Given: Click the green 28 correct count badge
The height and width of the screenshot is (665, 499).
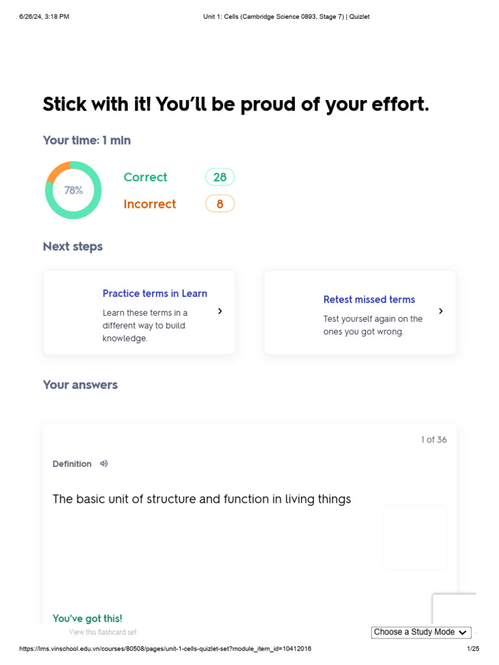Looking at the screenshot, I should pyautogui.click(x=220, y=177).
